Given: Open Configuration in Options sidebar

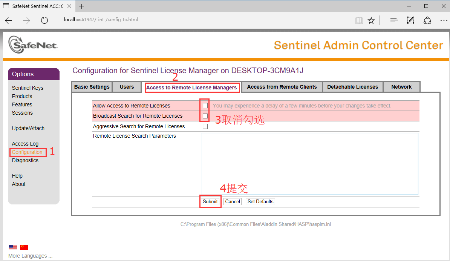Looking at the screenshot, I should 27,152.
